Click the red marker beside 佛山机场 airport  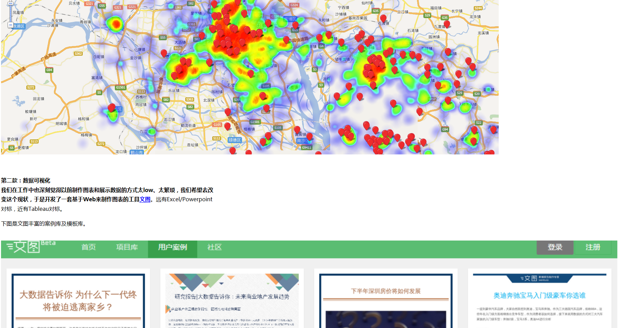[x=164, y=53]
